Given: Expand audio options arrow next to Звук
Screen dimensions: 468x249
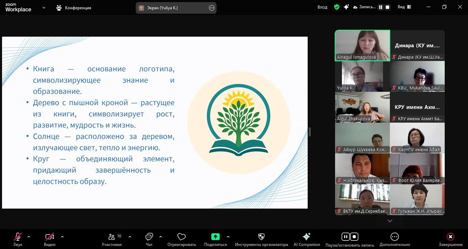Looking at the screenshot, I should (29, 236).
